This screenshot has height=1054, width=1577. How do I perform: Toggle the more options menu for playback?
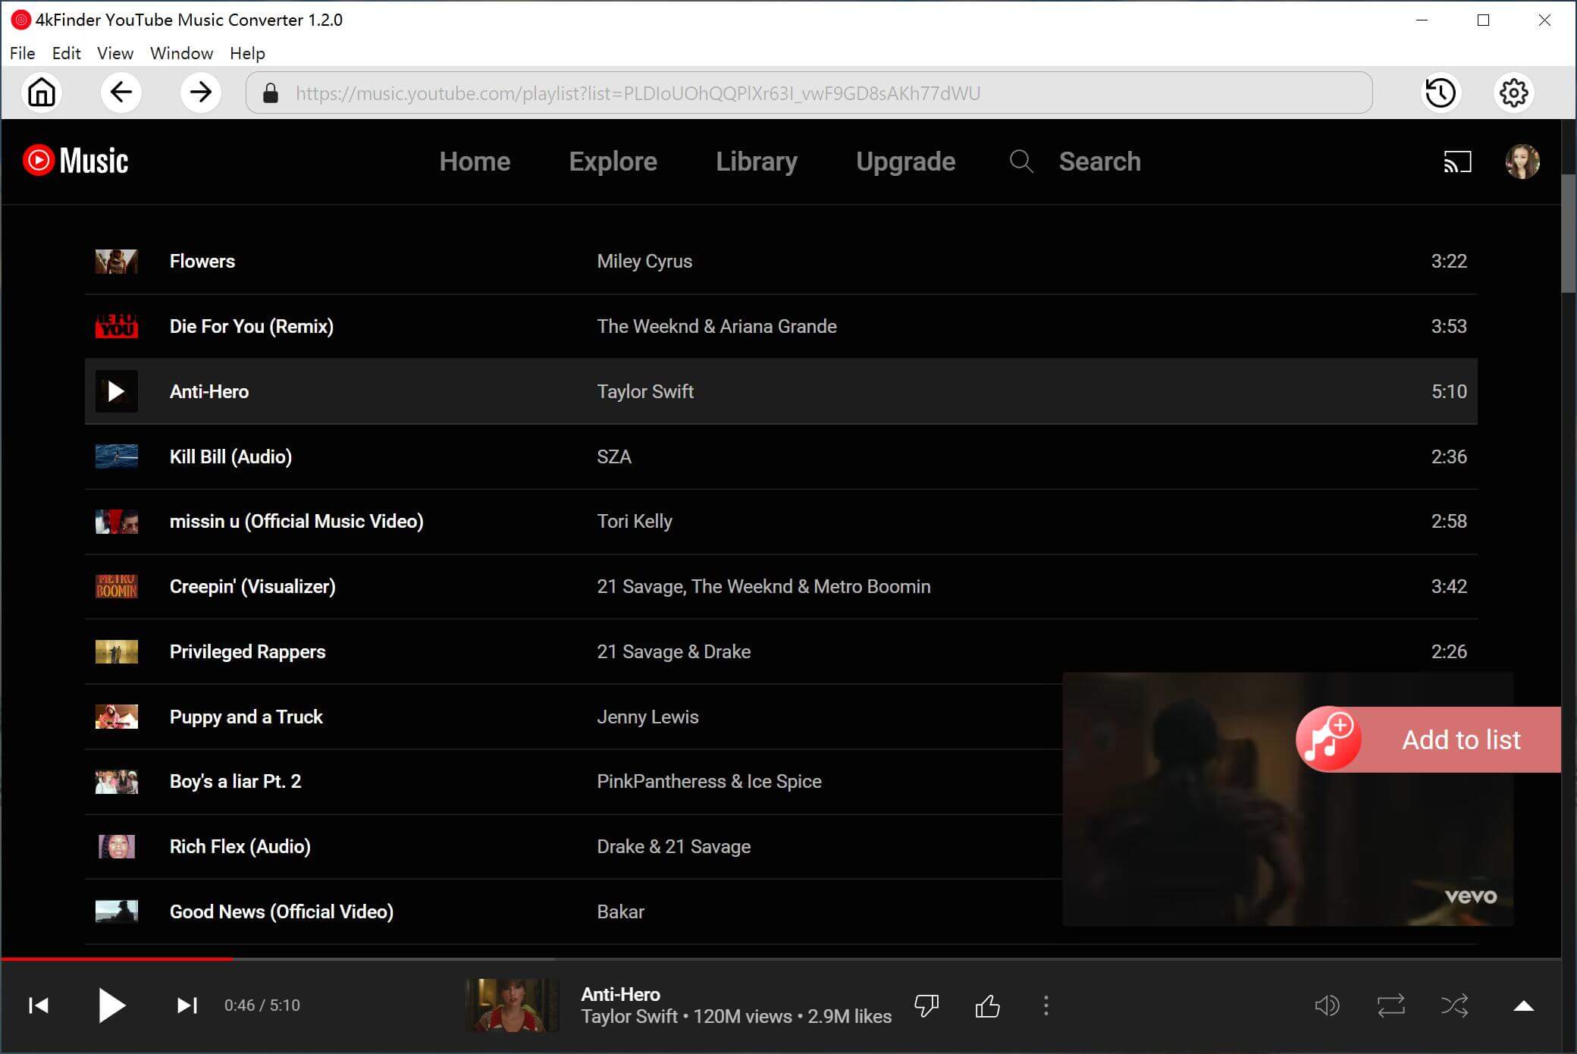coord(1046,1005)
